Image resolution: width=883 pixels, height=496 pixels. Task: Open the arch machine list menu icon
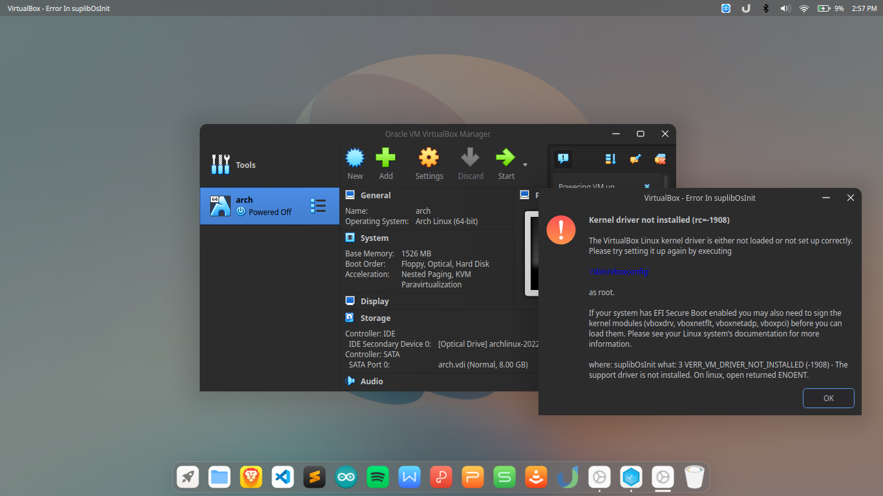(318, 206)
